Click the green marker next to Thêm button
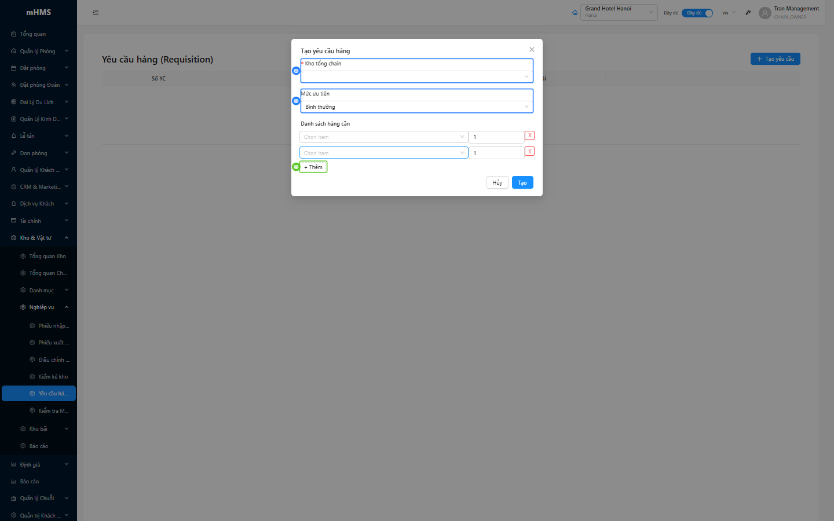The width and height of the screenshot is (834, 521). tap(296, 167)
